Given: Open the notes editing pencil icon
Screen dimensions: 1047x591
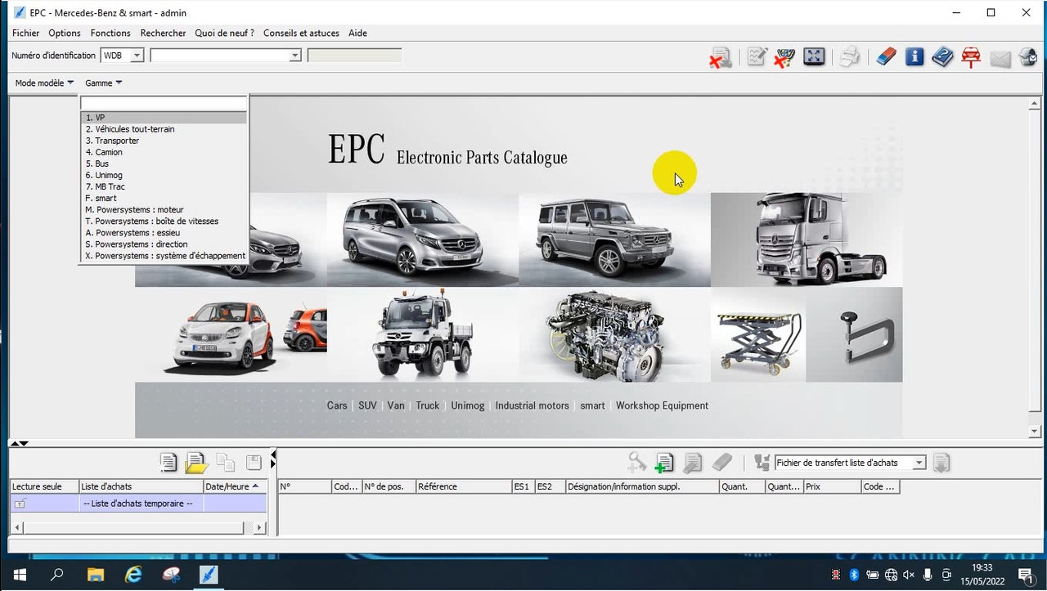Looking at the screenshot, I should pyautogui.click(x=757, y=57).
